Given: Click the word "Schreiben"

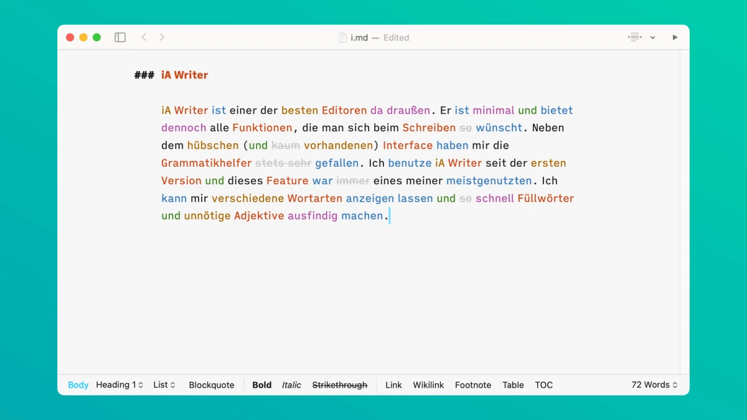Looking at the screenshot, I should pos(429,128).
